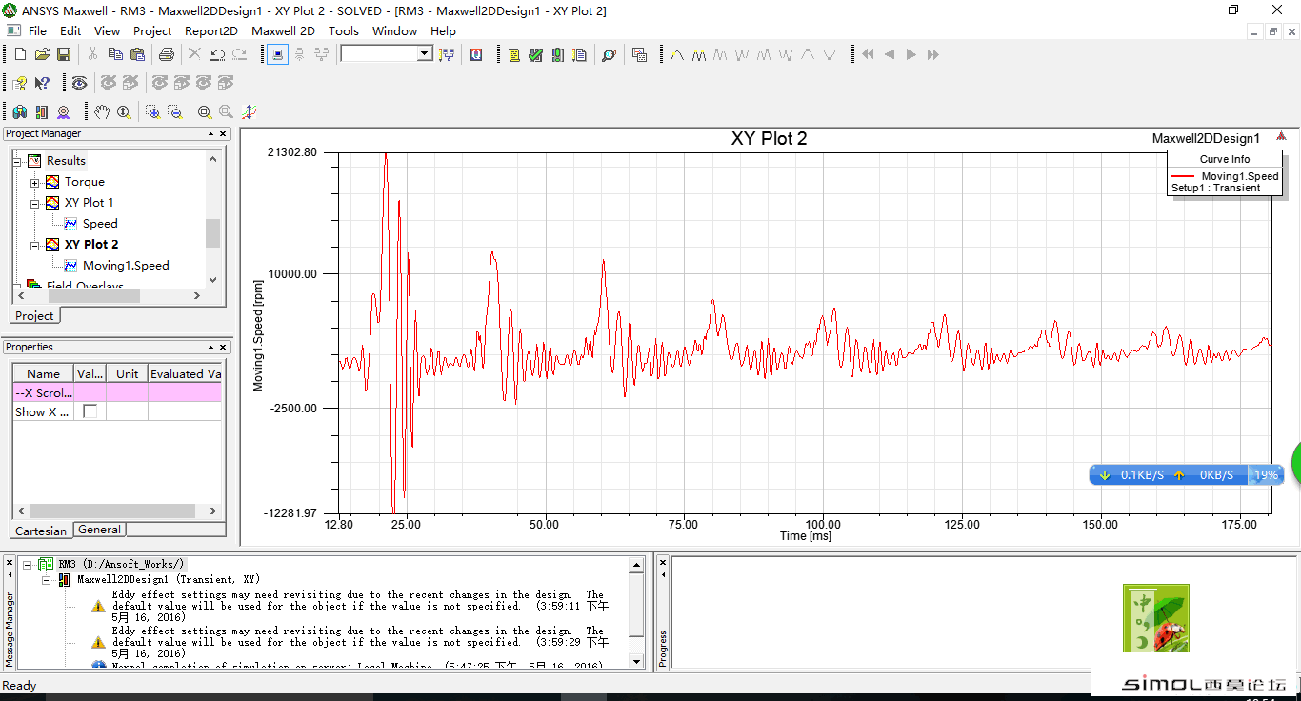Fit all contents with the zoom-fit icon

coord(204,111)
